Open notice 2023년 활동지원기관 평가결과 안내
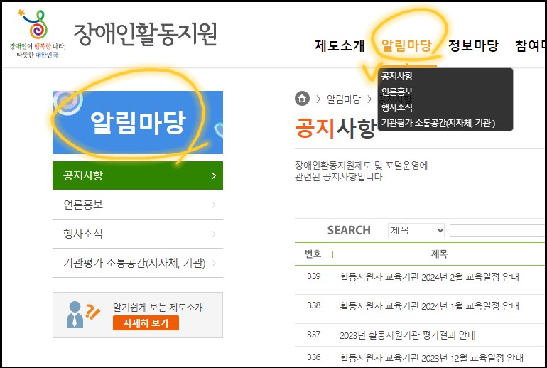 (x=408, y=335)
